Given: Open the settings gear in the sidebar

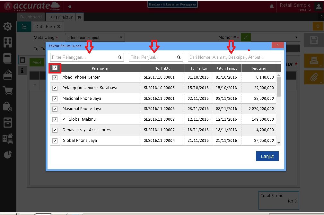Looking at the screenshot, I should (x=8, y=26).
